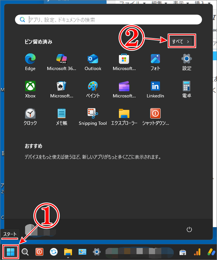Open the Edge browser app
The image size is (217, 260).
point(30,62)
